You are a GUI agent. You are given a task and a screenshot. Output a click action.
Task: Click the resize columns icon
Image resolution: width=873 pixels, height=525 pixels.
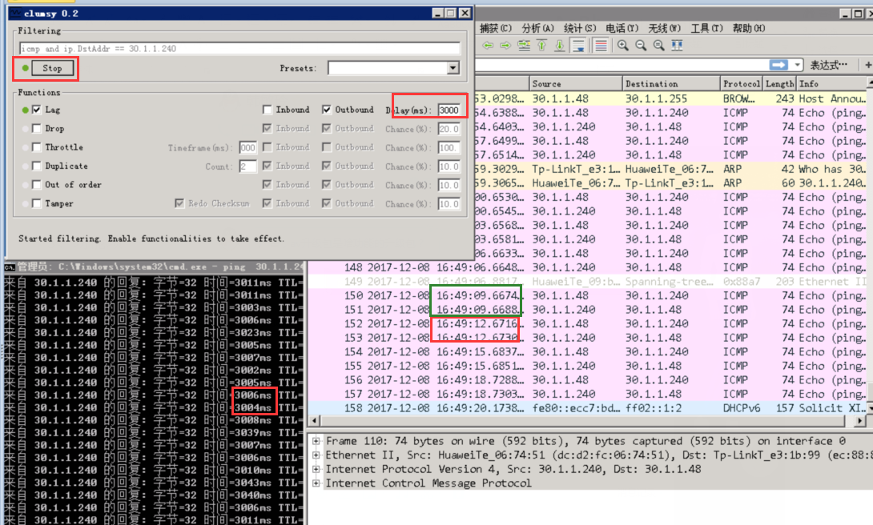(x=677, y=46)
